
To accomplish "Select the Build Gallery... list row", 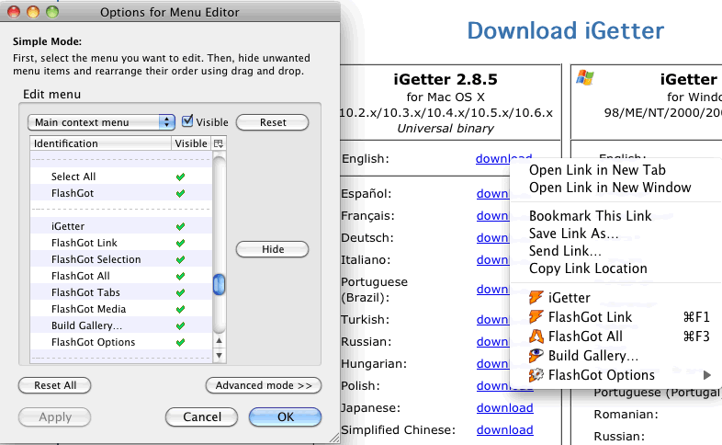I will coord(121,326).
